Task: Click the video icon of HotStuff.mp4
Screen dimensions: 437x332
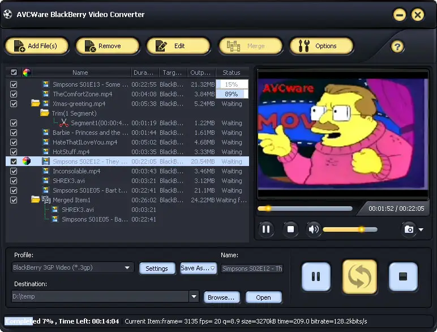Action: click(46, 151)
